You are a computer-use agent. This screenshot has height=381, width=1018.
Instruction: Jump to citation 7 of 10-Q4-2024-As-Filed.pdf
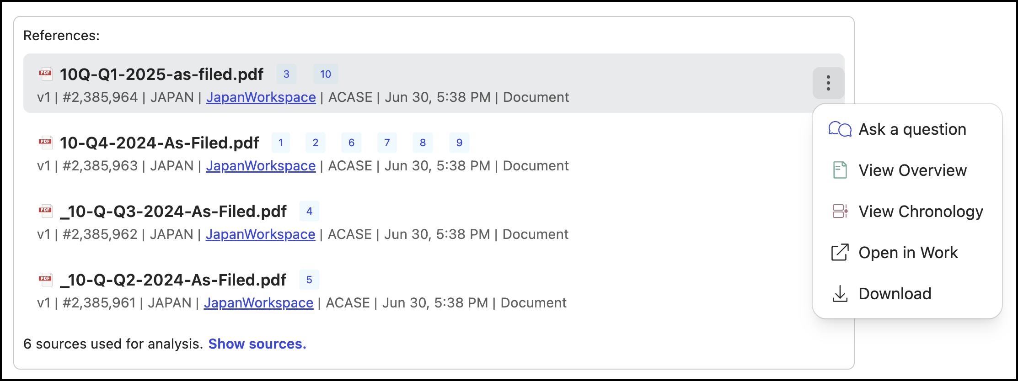(x=387, y=143)
